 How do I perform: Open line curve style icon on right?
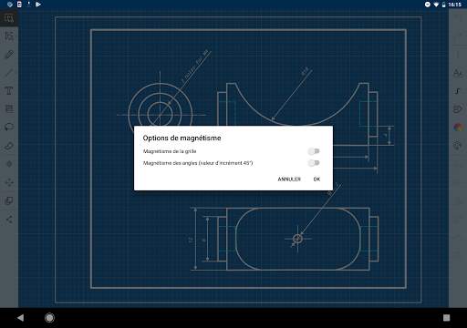[x=458, y=91]
